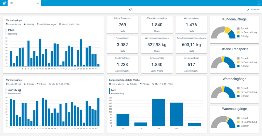The image size is (262, 136).
Task: Click user icon beside Beliebig in top chart
Action: coord(25,24)
